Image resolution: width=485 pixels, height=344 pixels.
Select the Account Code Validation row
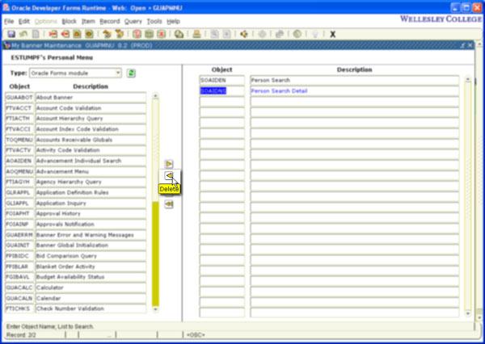click(x=76, y=108)
